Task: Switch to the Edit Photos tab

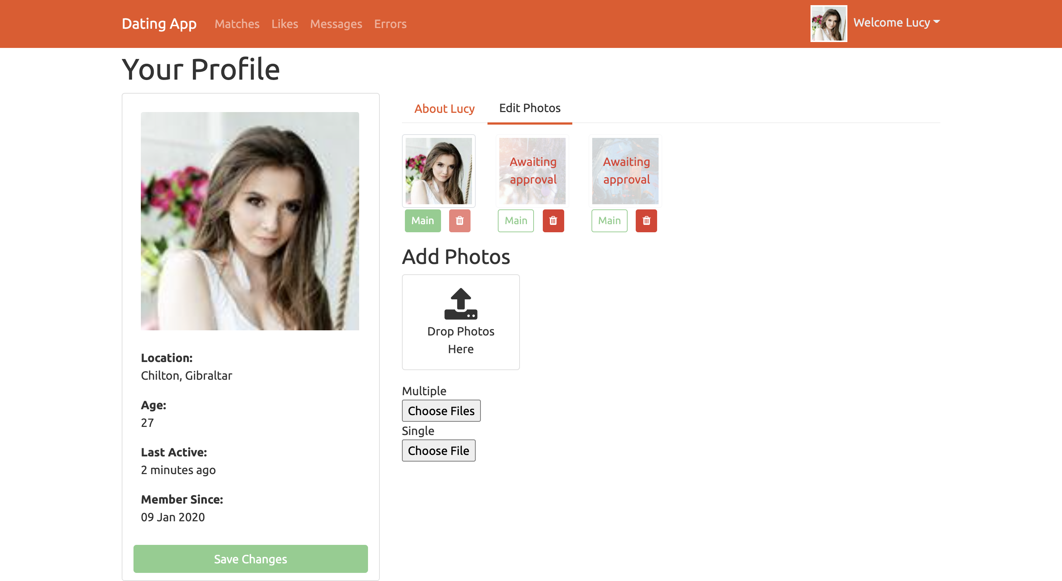Action: click(x=530, y=108)
